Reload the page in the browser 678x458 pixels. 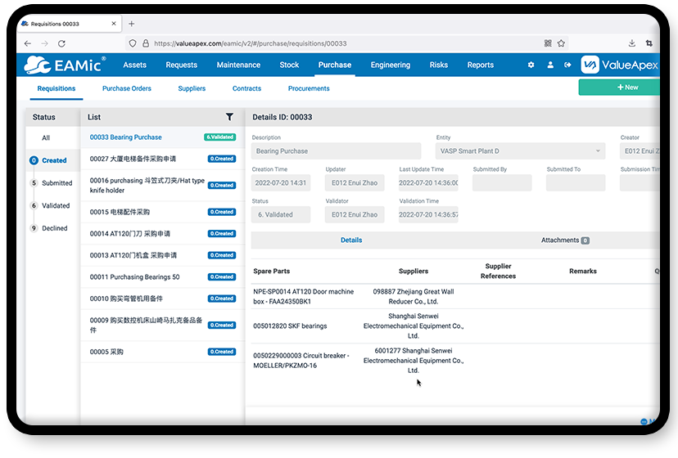point(61,43)
